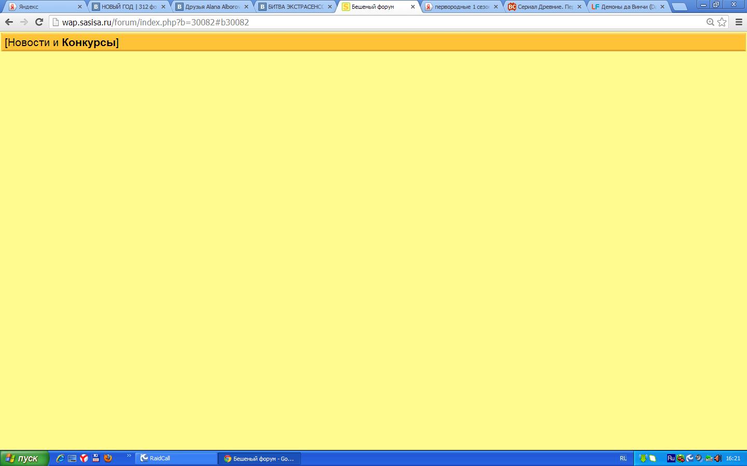Reload the current page
Screen dimensions: 747x466
pyautogui.click(x=39, y=22)
